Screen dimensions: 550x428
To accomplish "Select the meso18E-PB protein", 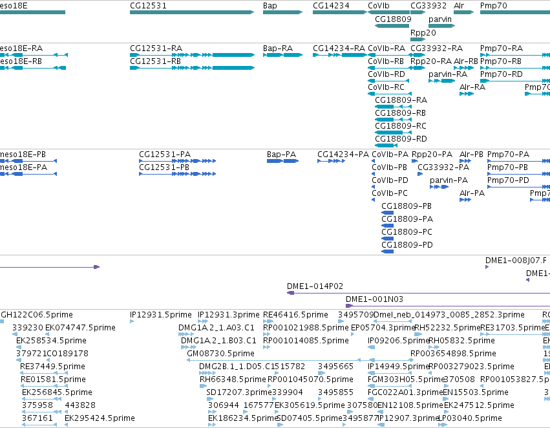I will 28,161.
